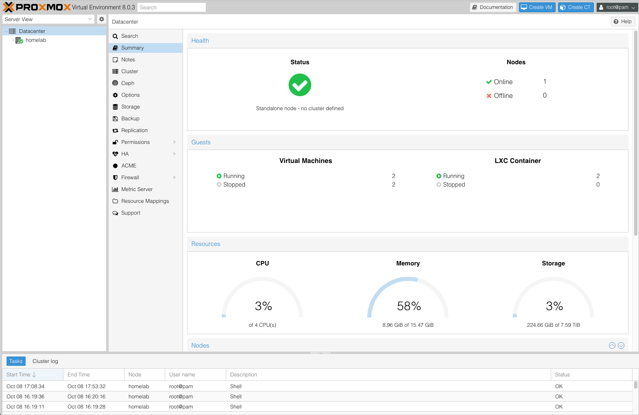Select task started Oct 08 17:08:34

pyautogui.click(x=317, y=387)
